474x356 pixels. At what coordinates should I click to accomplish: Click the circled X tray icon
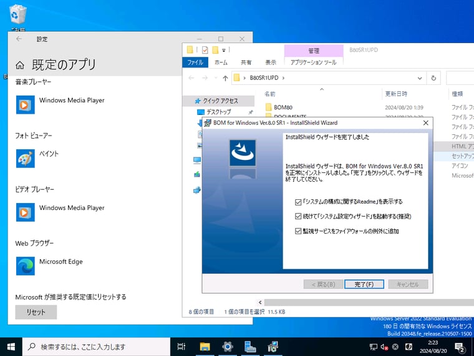[x=395, y=347]
